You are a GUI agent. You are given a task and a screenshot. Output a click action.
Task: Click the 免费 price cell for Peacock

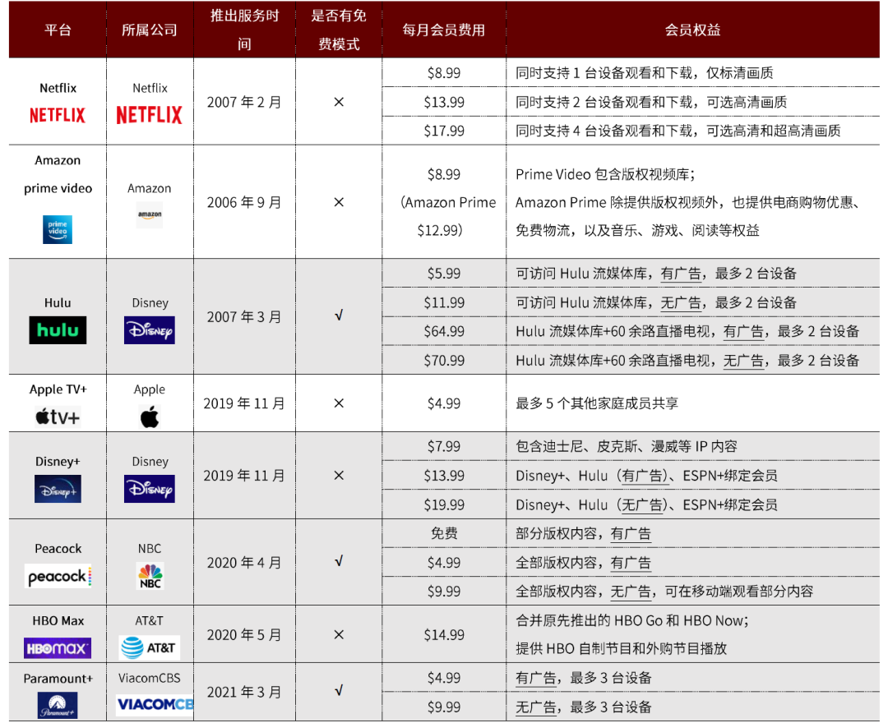click(x=444, y=533)
